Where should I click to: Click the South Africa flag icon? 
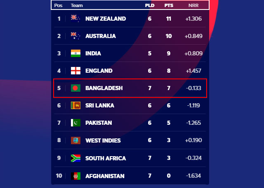click(75, 158)
